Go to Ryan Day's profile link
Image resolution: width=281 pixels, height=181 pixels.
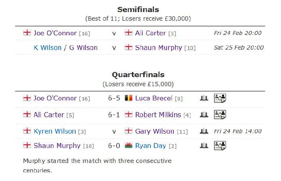150,146
